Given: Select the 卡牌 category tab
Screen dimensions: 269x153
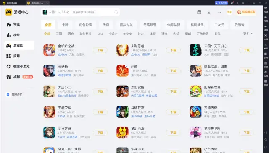Looking at the screenshot, I should point(65,25).
